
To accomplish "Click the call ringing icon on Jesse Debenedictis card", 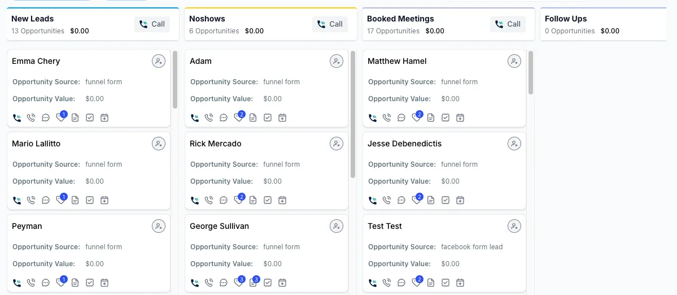I will pyautogui.click(x=387, y=200).
